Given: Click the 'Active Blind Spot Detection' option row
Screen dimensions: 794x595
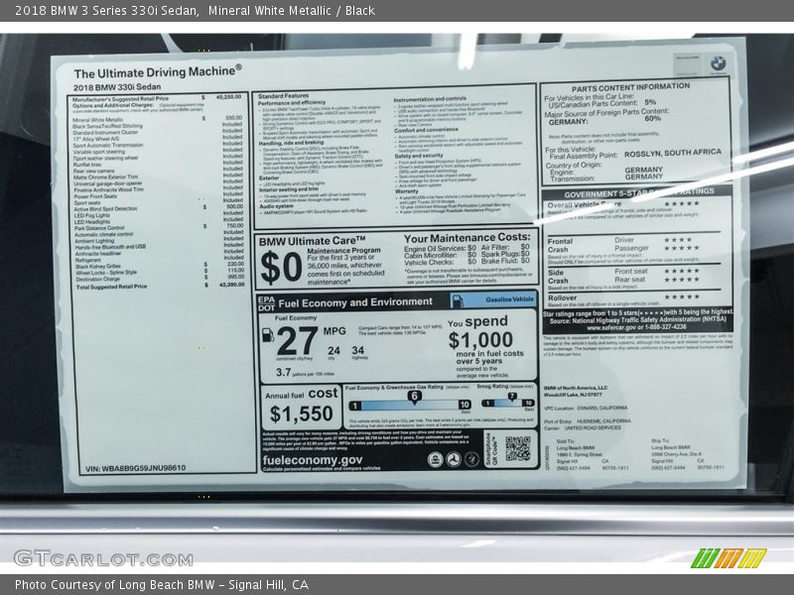Looking at the screenshot, I should (x=159, y=208).
